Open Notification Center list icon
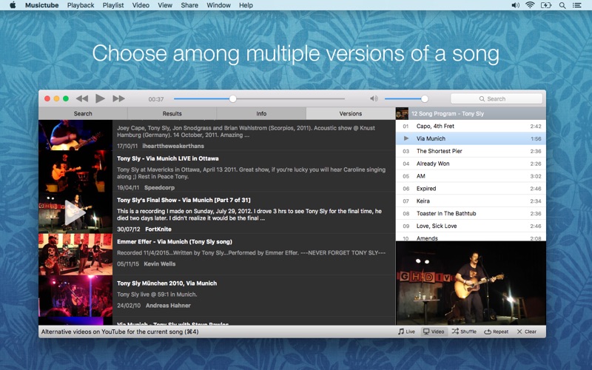 point(576,5)
